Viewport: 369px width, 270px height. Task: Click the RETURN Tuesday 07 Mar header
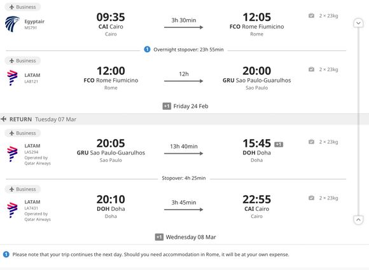43,119
